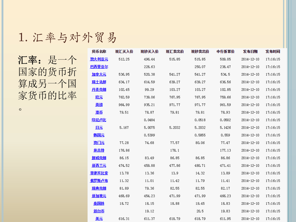Open the 瑞士法郎 link

[99, 82]
